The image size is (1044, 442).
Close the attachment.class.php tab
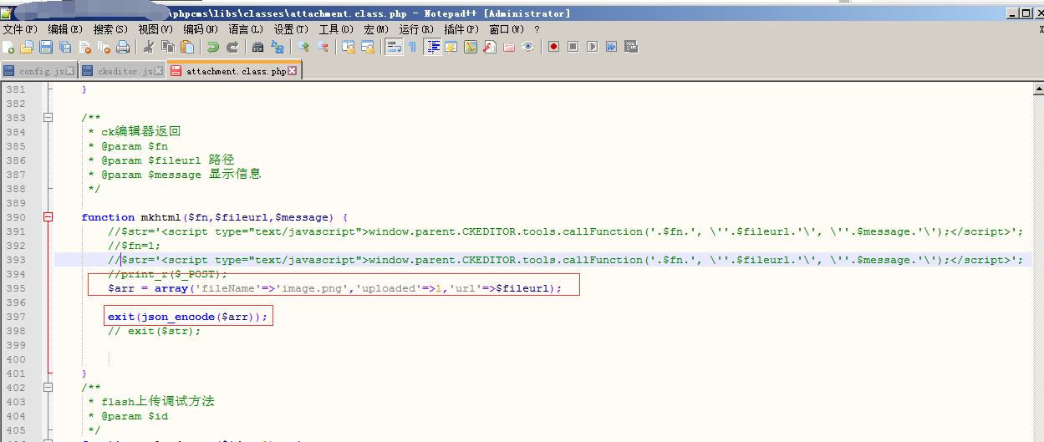(x=293, y=72)
